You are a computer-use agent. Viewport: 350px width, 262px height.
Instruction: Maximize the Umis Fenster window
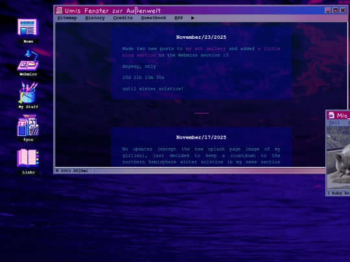(x=335, y=10)
